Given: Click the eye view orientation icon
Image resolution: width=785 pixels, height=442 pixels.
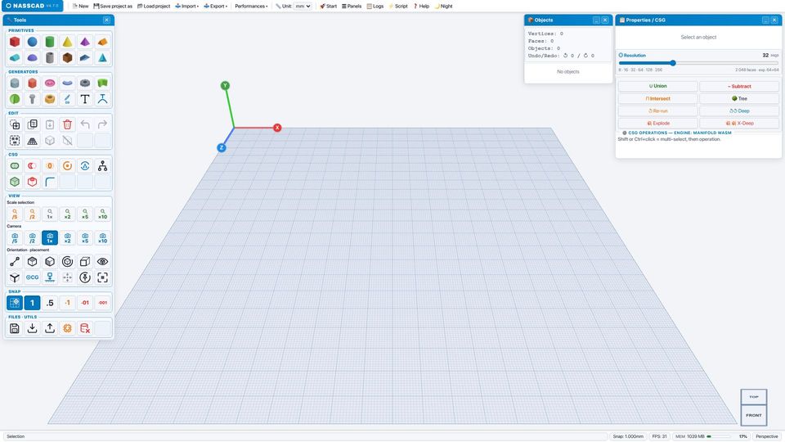Looking at the screenshot, I should (x=102, y=261).
